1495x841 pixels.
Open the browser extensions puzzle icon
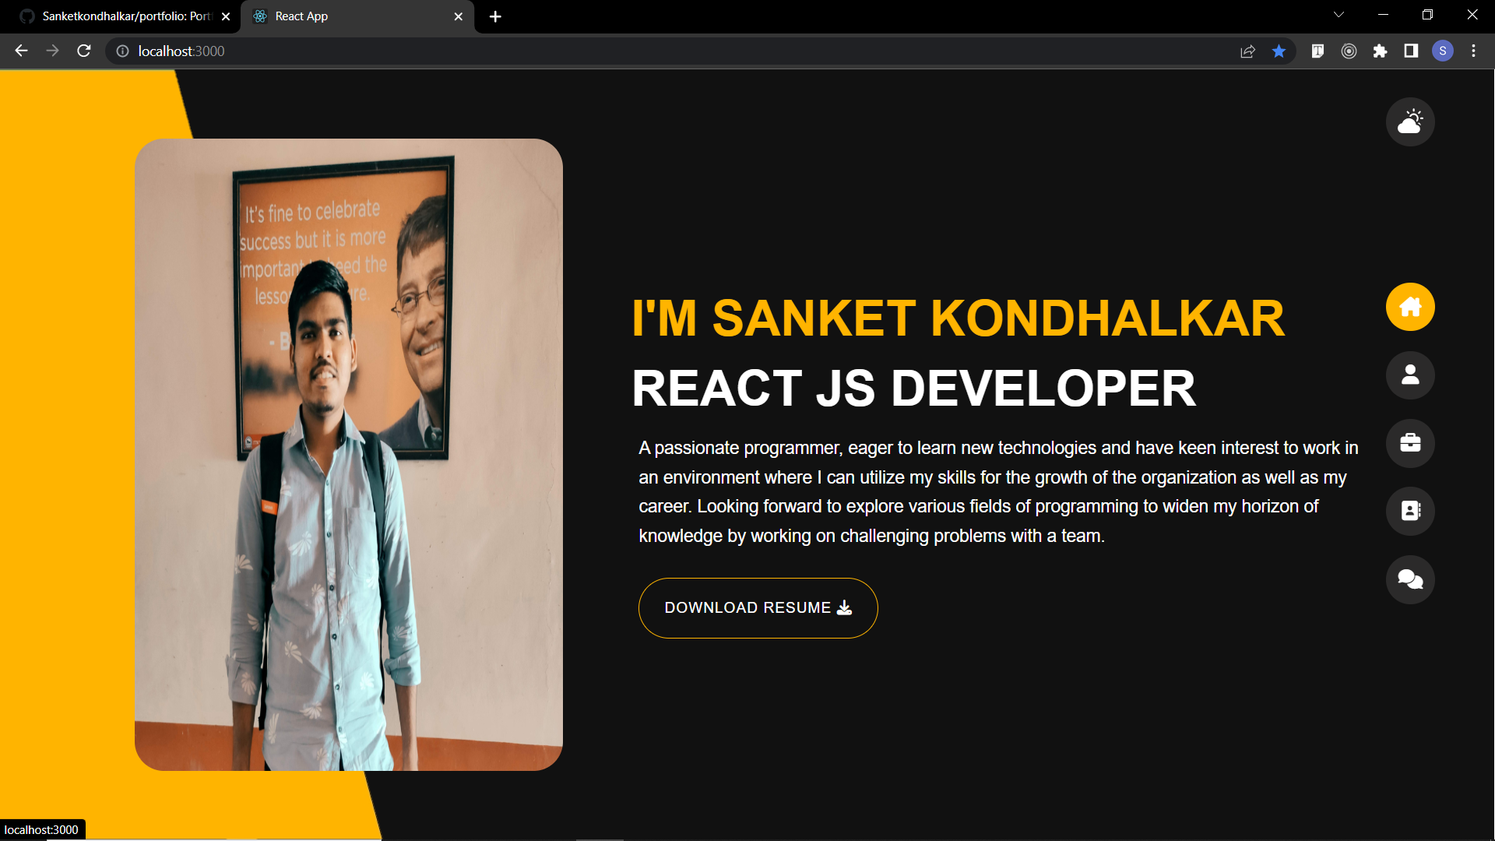[1381, 51]
